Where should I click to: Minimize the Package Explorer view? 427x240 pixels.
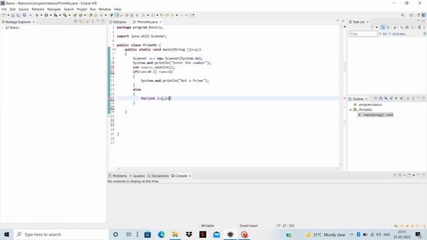coord(98,21)
